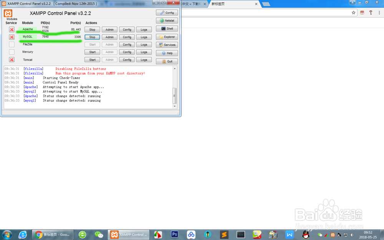Open Windows Services from XAMPP panel

[x=167, y=45]
